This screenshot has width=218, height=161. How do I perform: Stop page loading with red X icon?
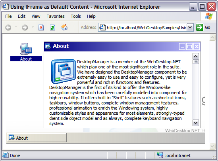click(41, 27)
